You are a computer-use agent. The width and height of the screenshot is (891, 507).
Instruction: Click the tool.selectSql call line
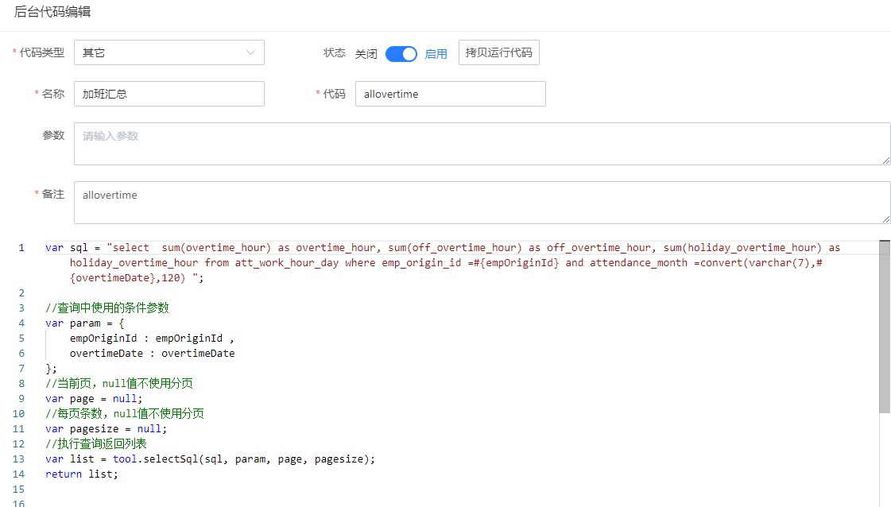click(210, 459)
